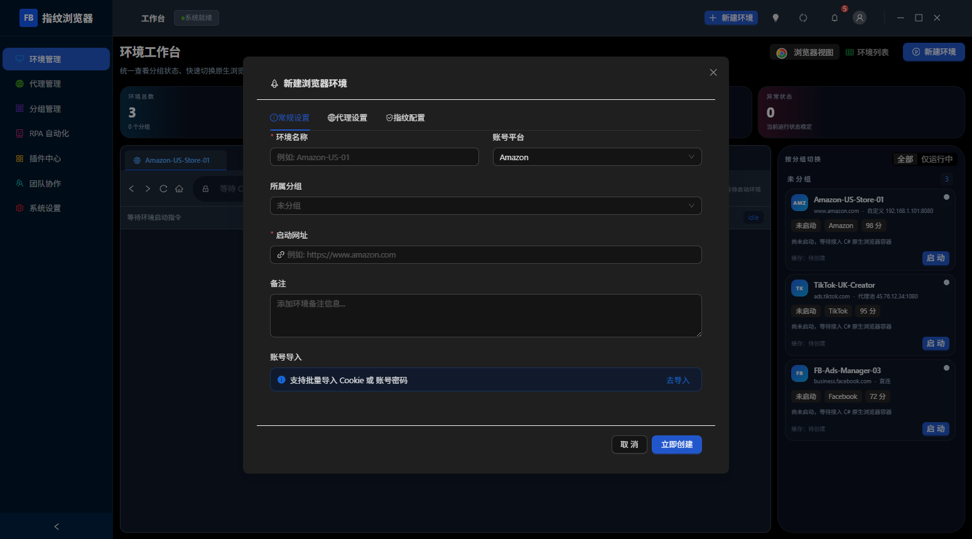Switch to 浏览器视图 view mode

tap(806, 52)
